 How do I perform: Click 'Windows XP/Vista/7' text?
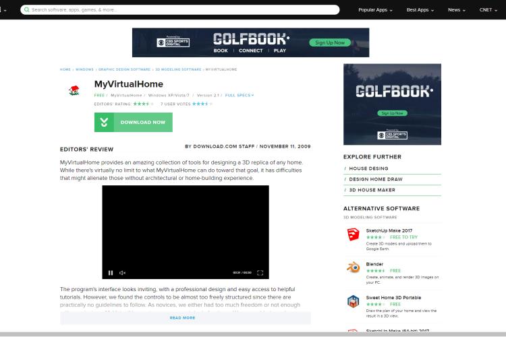coord(169,95)
